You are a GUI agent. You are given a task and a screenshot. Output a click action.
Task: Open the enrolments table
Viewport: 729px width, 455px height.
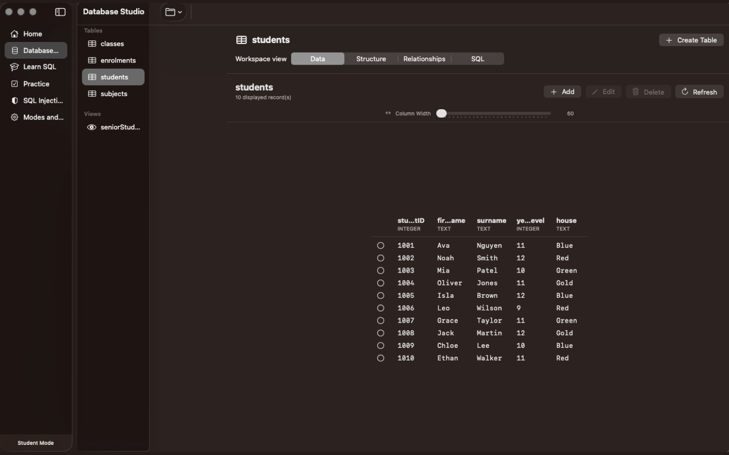pyautogui.click(x=113, y=61)
